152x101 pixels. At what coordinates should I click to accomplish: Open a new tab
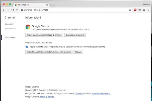[x=52, y=5]
